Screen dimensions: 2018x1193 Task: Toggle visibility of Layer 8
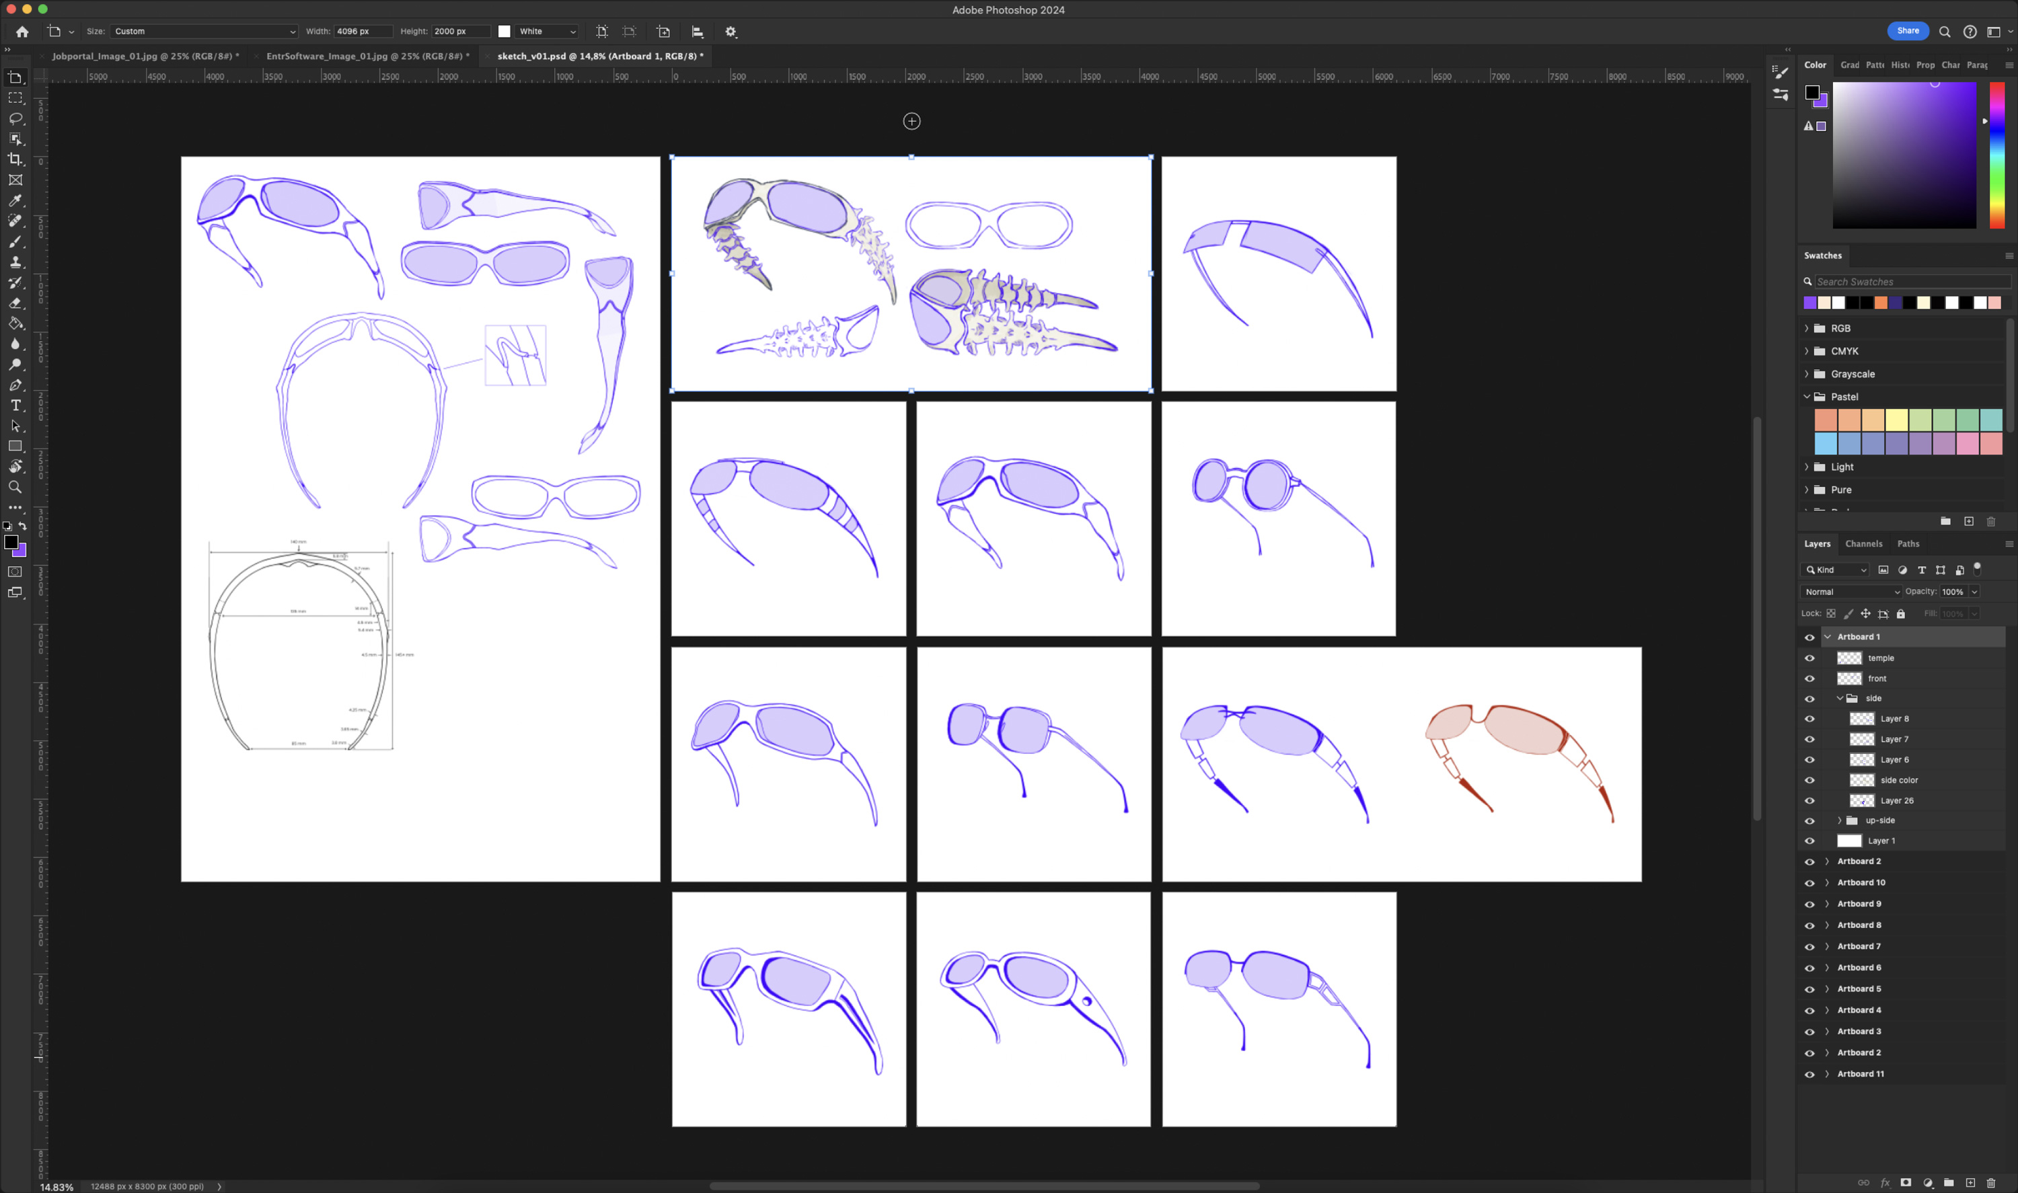point(1809,720)
